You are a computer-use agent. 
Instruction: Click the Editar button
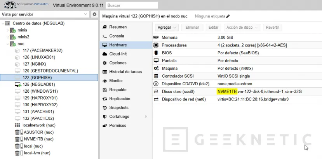pyautogui.click(x=213, y=28)
